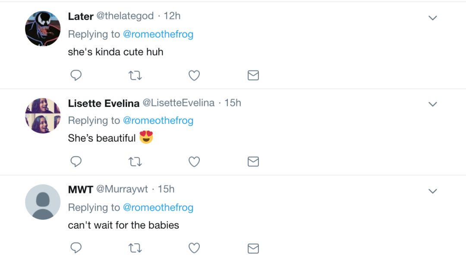Expand options menu on Lisette Evelina's tweet
Viewport: 466px width, 261px height.
coord(432,104)
